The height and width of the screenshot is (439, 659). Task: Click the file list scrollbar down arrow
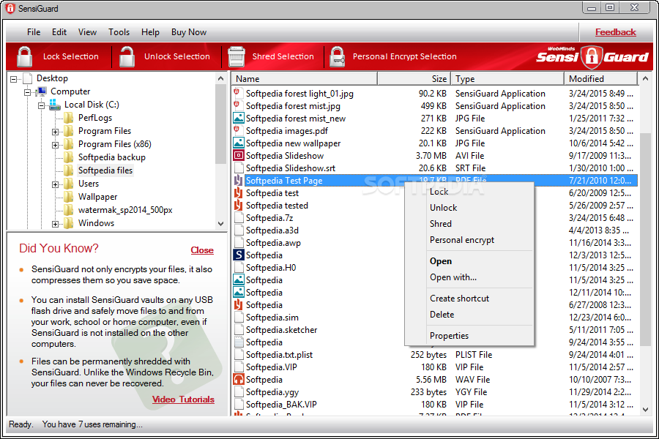645,410
